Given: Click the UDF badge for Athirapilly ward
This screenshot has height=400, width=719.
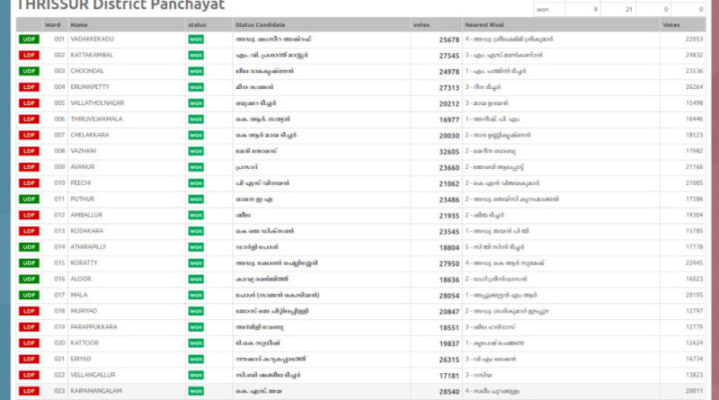Looking at the screenshot, I should (x=29, y=246).
